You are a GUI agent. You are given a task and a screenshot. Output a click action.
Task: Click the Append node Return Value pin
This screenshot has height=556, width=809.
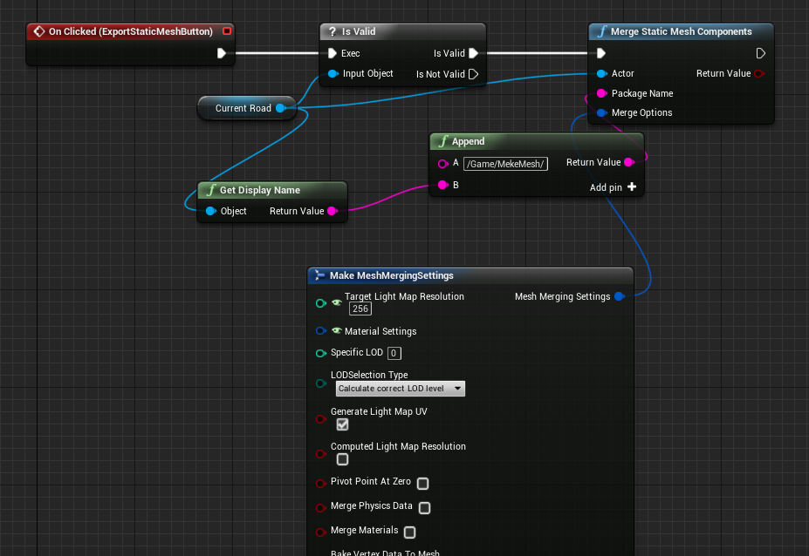tap(628, 162)
